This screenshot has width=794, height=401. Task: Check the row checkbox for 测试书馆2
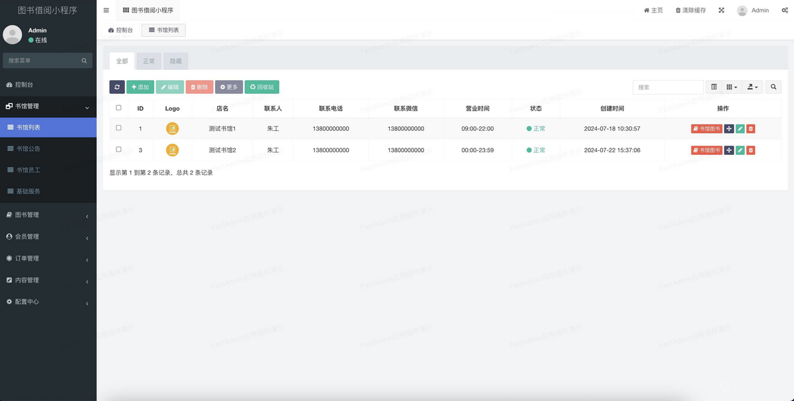tap(119, 150)
